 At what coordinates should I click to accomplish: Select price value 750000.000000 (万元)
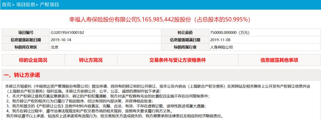230,32
